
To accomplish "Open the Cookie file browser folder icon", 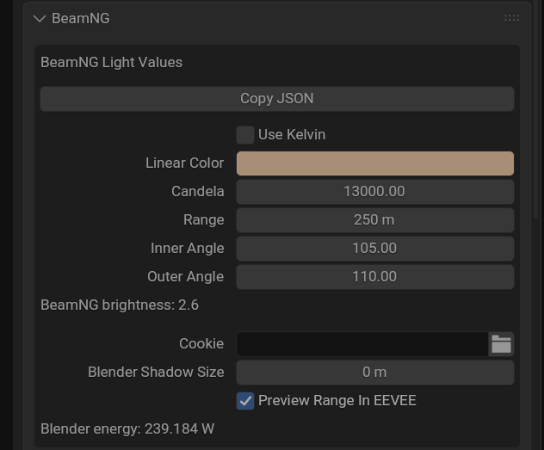I will (x=501, y=344).
